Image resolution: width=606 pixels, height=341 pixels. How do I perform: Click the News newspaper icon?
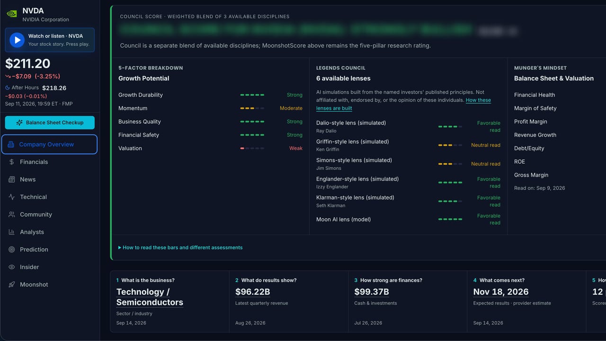[11, 179]
